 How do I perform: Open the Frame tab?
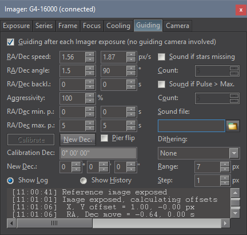[68, 26]
